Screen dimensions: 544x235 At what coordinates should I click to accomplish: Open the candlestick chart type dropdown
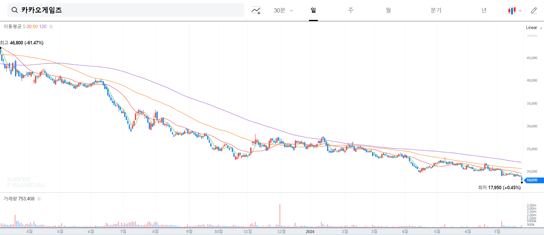pyautogui.click(x=515, y=11)
